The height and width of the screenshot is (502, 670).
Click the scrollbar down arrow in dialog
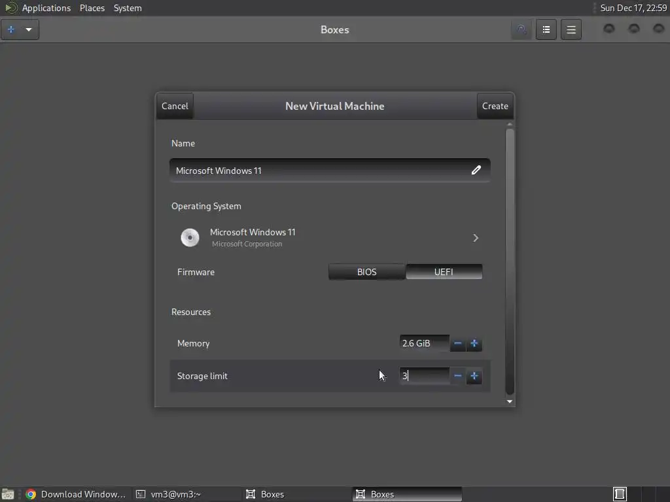(x=509, y=401)
